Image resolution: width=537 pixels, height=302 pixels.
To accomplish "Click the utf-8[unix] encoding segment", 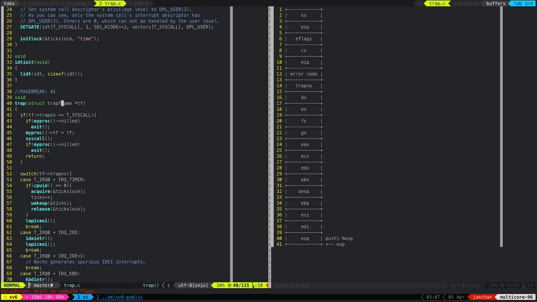I will (193, 285).
